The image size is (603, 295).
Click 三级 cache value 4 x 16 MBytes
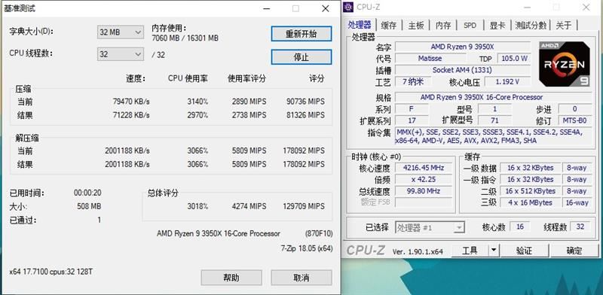click(530, 202)
